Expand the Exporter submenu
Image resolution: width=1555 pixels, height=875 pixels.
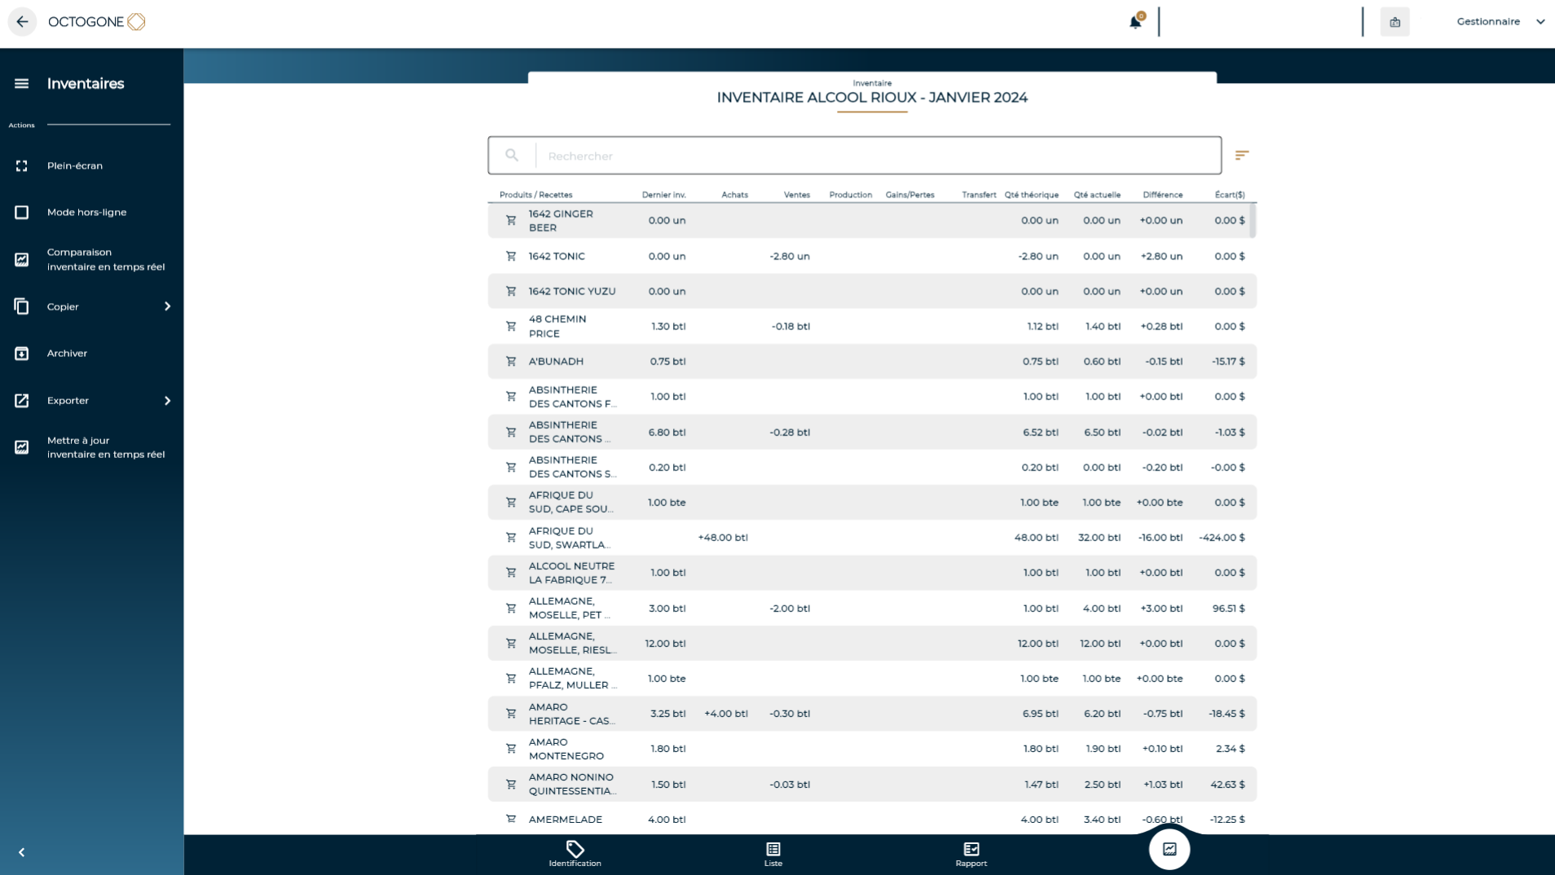(91, 400)
